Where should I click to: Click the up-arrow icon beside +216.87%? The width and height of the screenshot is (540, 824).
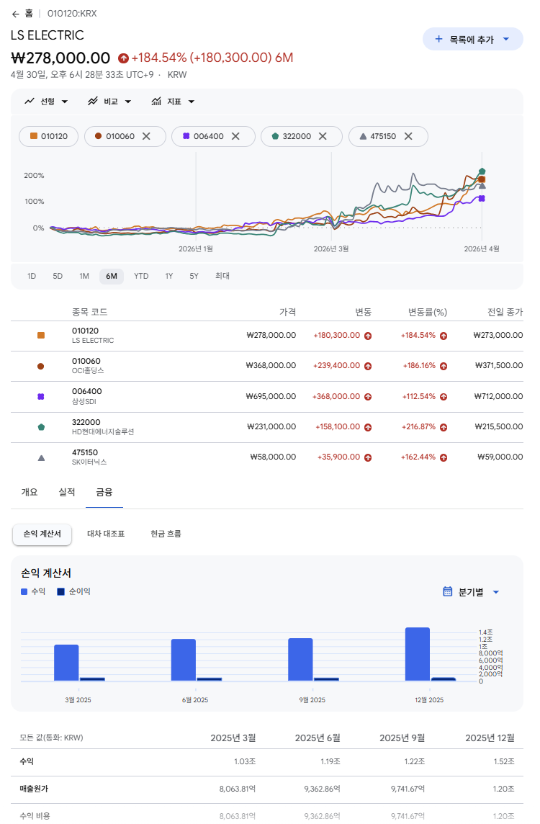[x=444, y=427]
